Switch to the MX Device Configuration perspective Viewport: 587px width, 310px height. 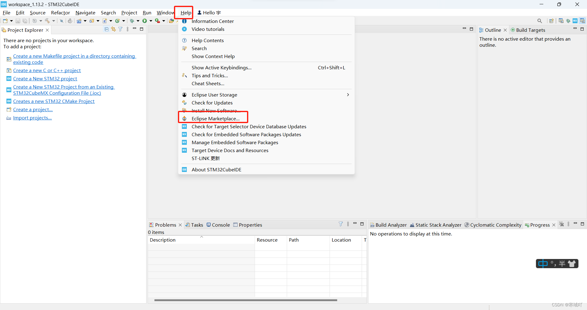[x=575, y=21]
